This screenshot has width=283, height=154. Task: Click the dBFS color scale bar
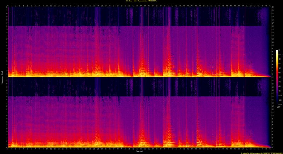tap(277, 77)
